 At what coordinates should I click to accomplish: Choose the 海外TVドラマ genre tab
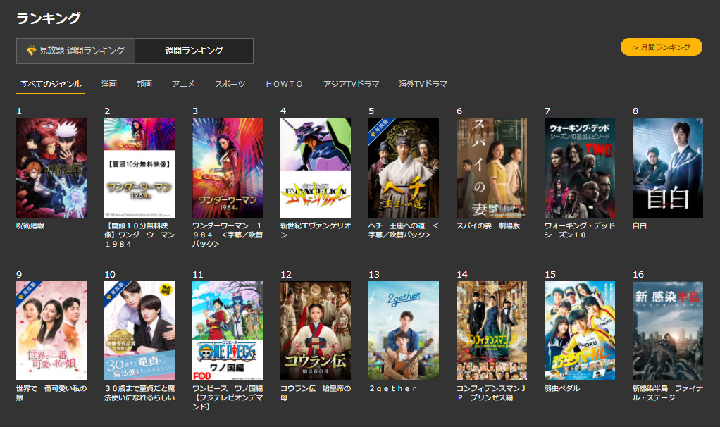(423, 84)
